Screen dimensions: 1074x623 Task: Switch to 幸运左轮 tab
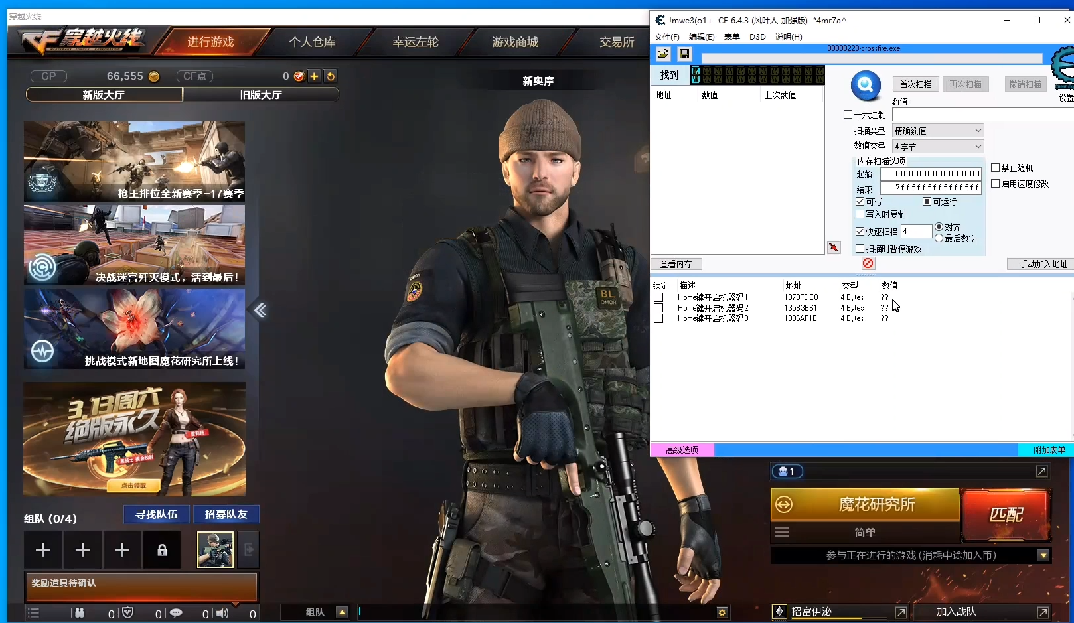(416, 42)
